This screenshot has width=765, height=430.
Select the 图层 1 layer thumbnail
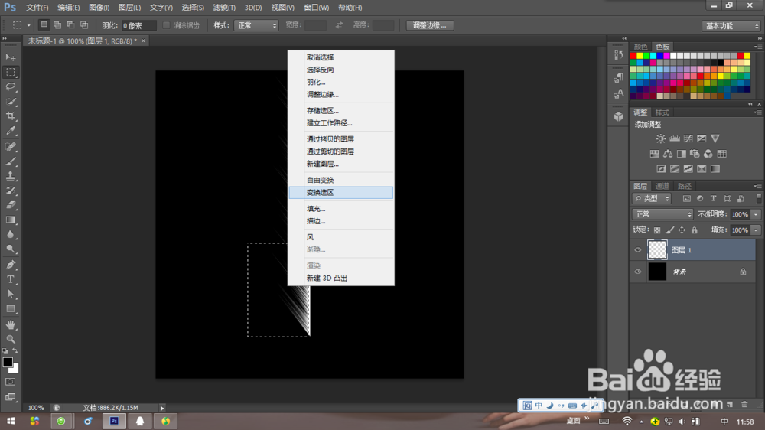657,250
